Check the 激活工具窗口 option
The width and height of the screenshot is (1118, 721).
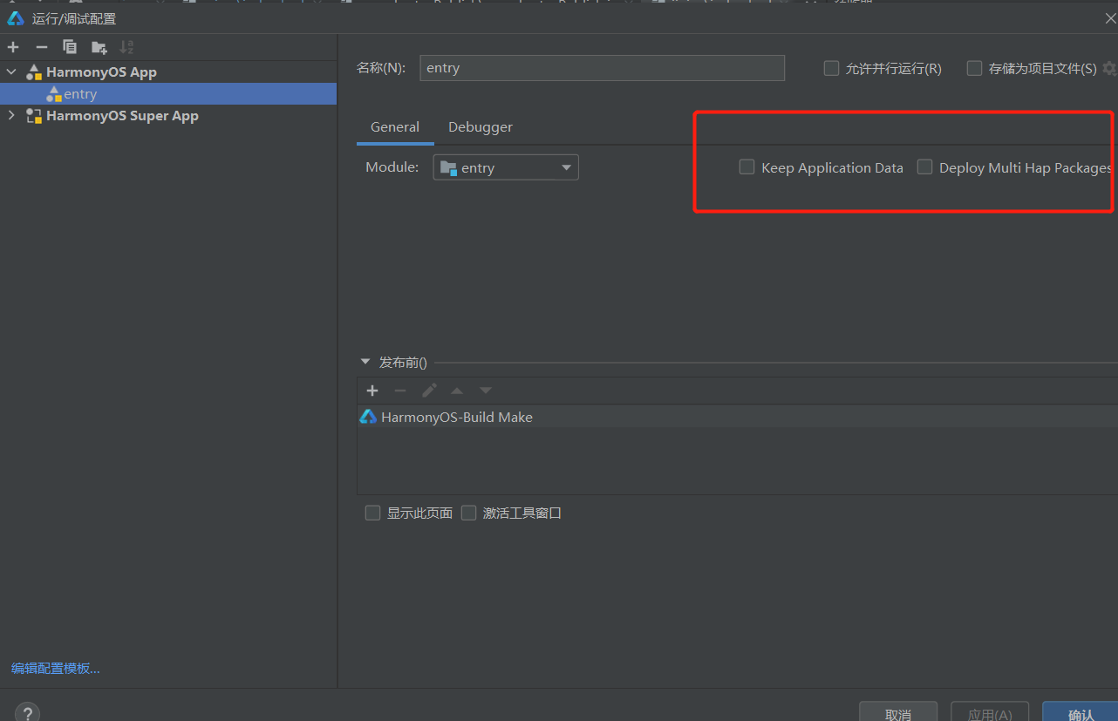[x=468, y=513]
